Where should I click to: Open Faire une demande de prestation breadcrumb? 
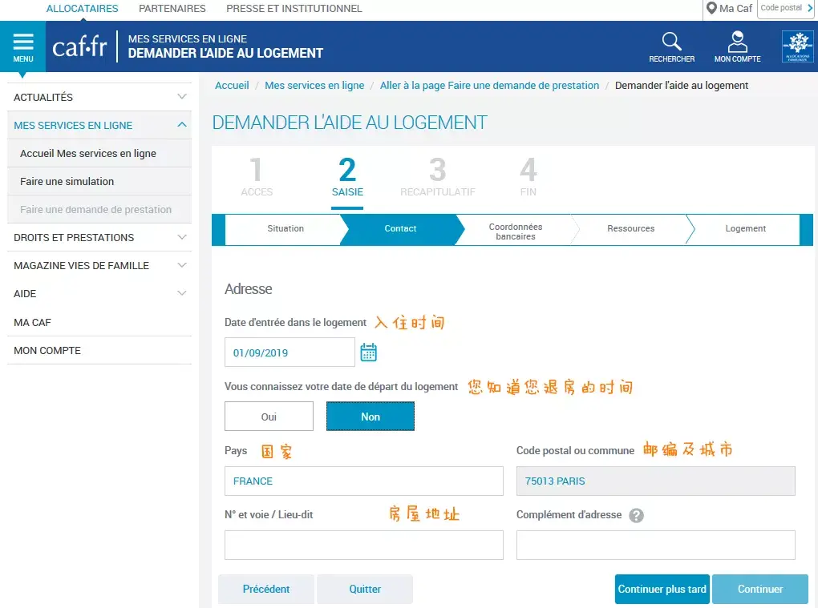(x=489, y=86)
